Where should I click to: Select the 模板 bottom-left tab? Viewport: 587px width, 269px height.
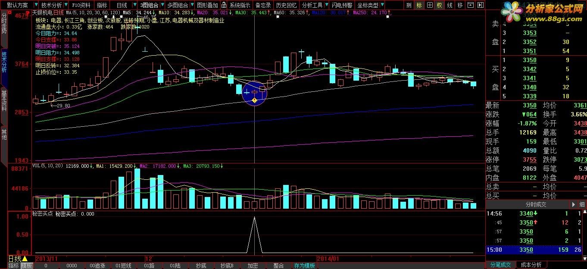[27, 266]
